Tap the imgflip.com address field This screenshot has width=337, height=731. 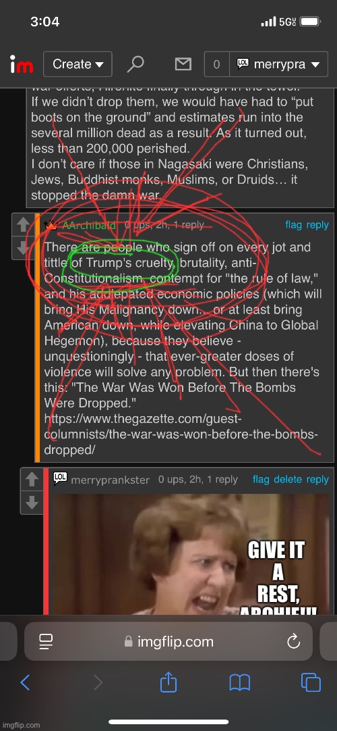[x=168, y=642]
